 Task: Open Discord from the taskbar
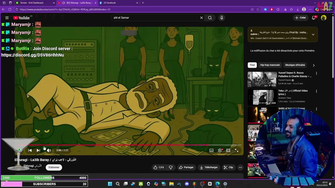[x=187, y=184]
